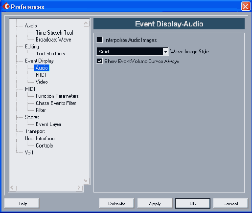252x213 pixels.
Task: Open the Wave Image Style dropdown arrow
Action: 165,52
